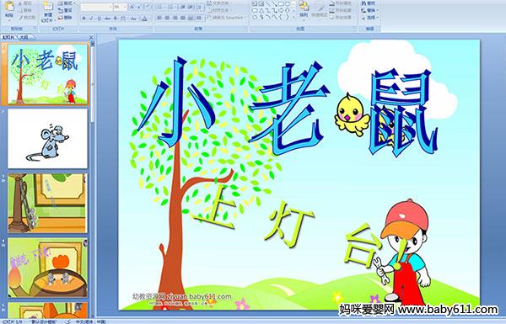Click the bullet list icon
506x324 pixels.
coord(159,7)
